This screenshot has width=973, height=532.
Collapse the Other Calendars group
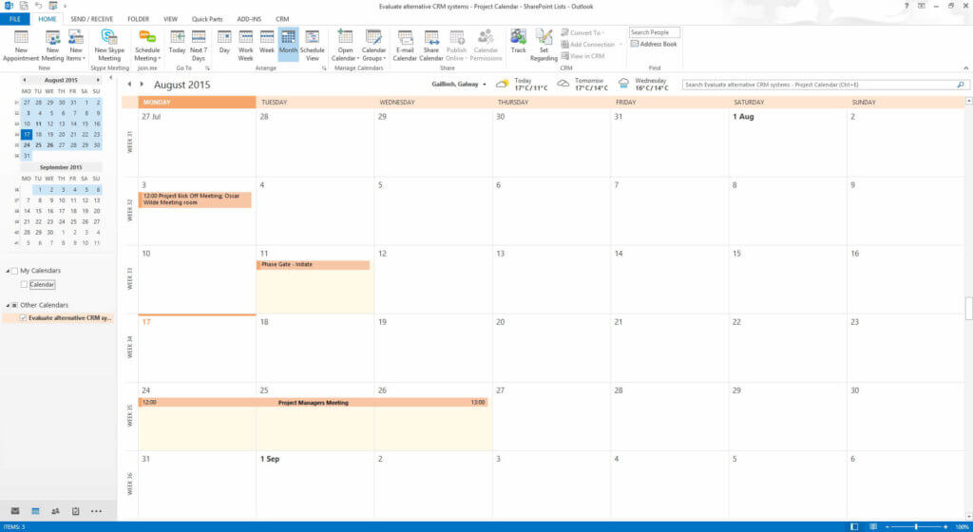7,305
